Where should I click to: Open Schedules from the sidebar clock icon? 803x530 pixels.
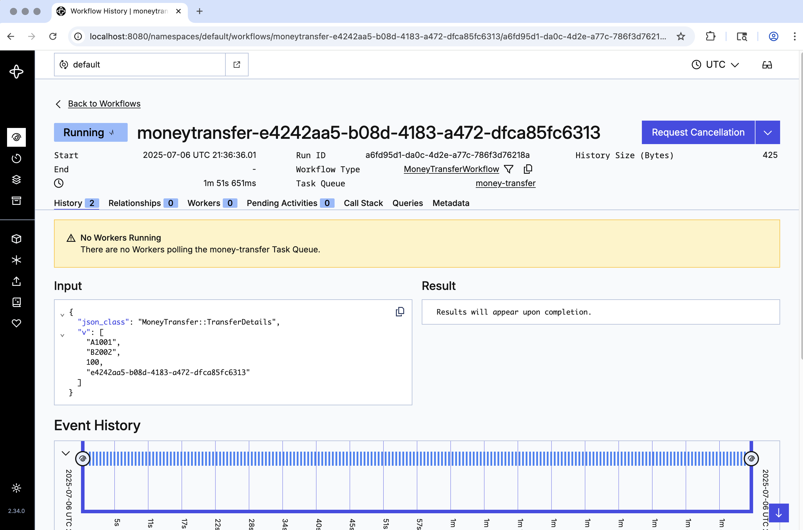(16, 158)
